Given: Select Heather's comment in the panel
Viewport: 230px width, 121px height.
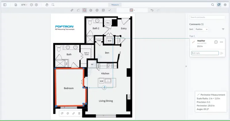Looking at the screenshot, I should [207, 44].
